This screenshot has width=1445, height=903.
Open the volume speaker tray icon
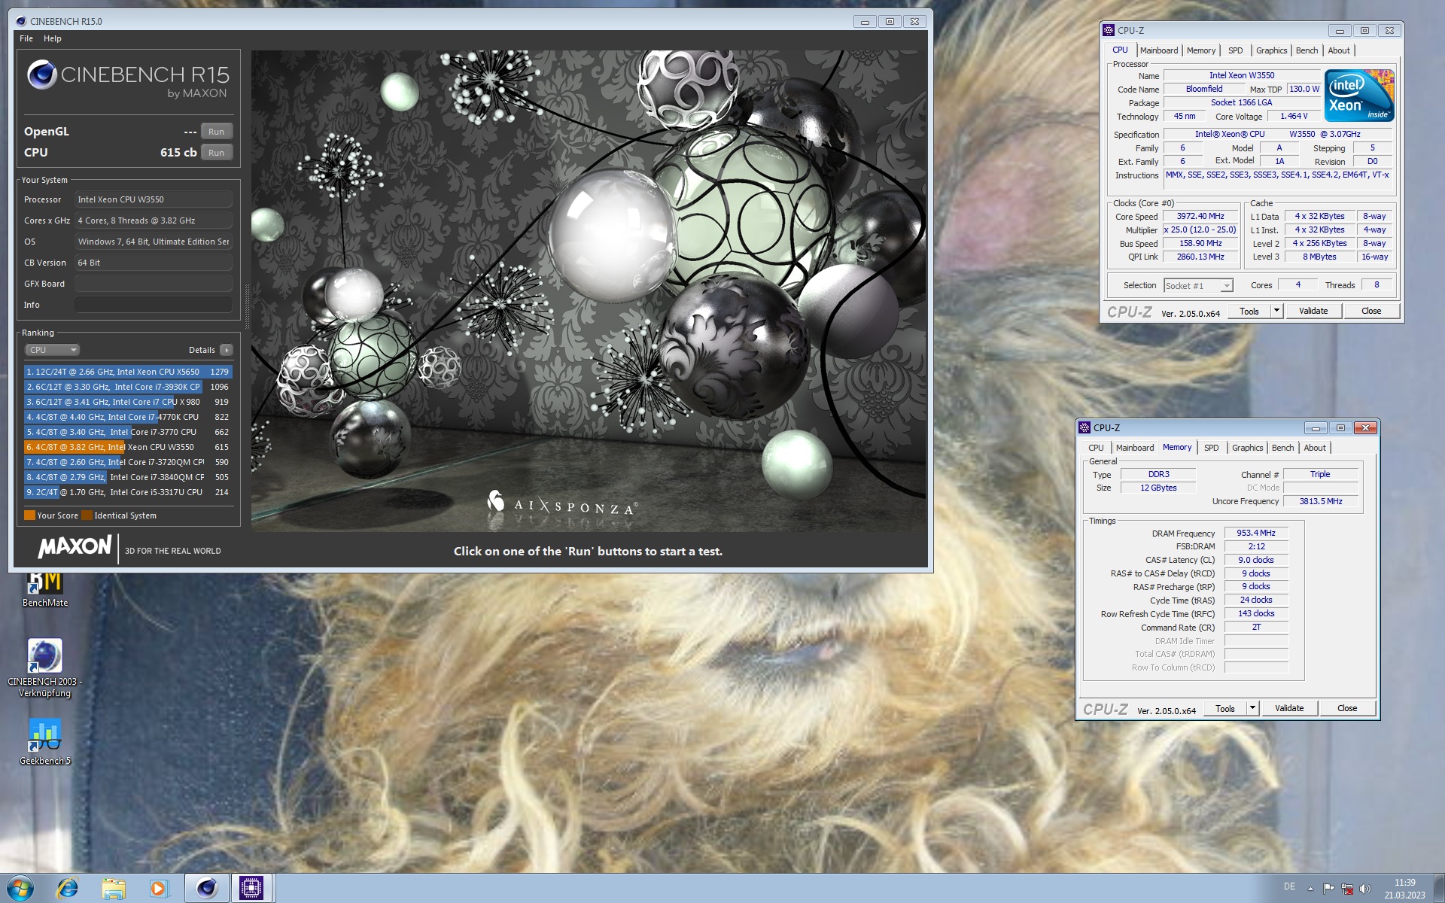[x=1365, y=889]
